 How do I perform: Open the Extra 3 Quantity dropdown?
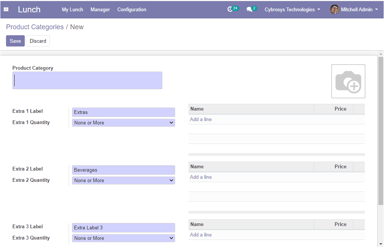[123, 238]
